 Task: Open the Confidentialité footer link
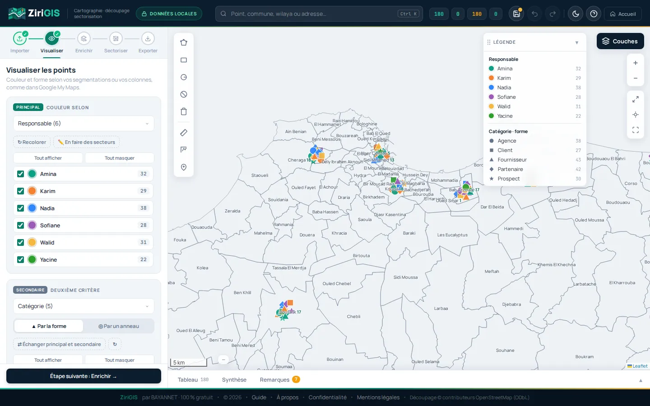[x=328, y=397]
